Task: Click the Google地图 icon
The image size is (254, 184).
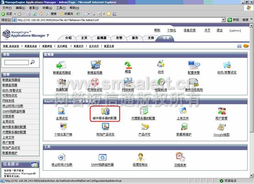Action: point(221,127)
